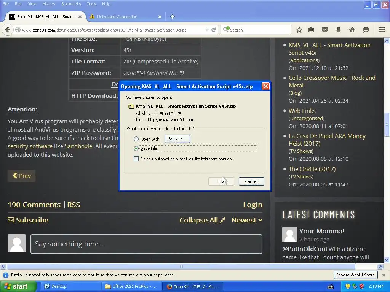The height and width of the screenshot is (292, 390).
Task: Expand the Newest sort dropdown
Action: click(247, 220)
